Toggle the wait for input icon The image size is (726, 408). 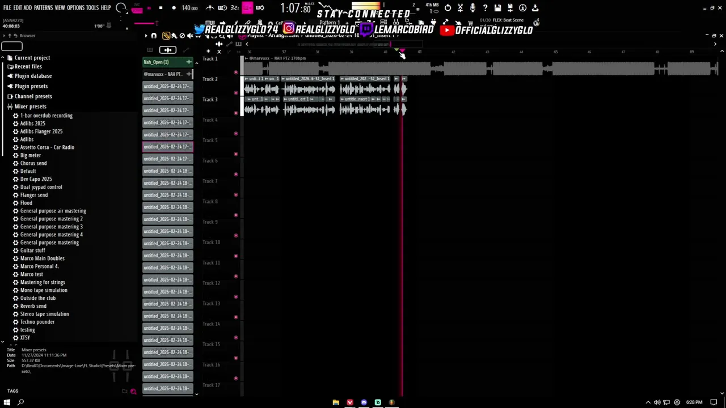tap(222, 8)
